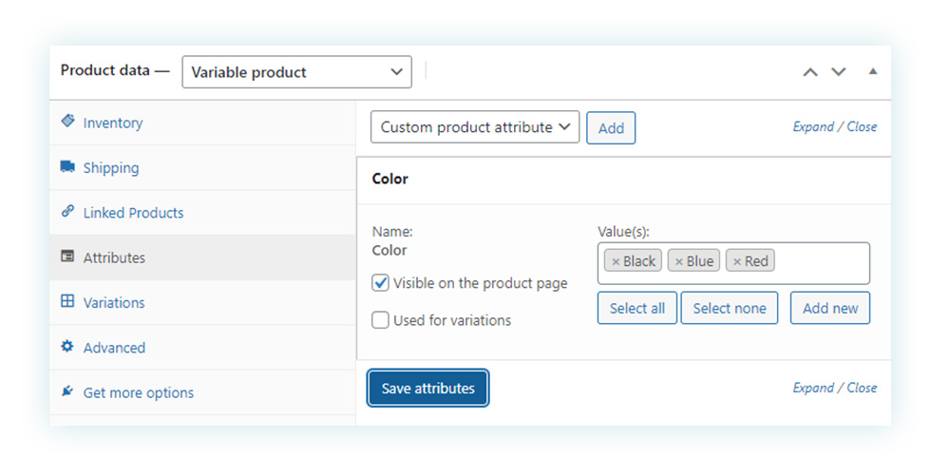Select the Attributes tab
Image resolution: width=950 pixels, height=476 pixels.
202,257
